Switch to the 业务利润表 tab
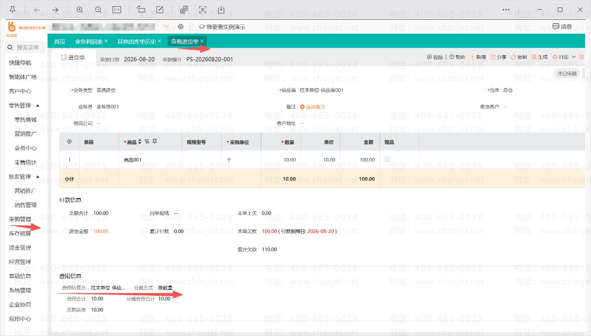This screenshot has width=591, height=336. tap(89, 42)
